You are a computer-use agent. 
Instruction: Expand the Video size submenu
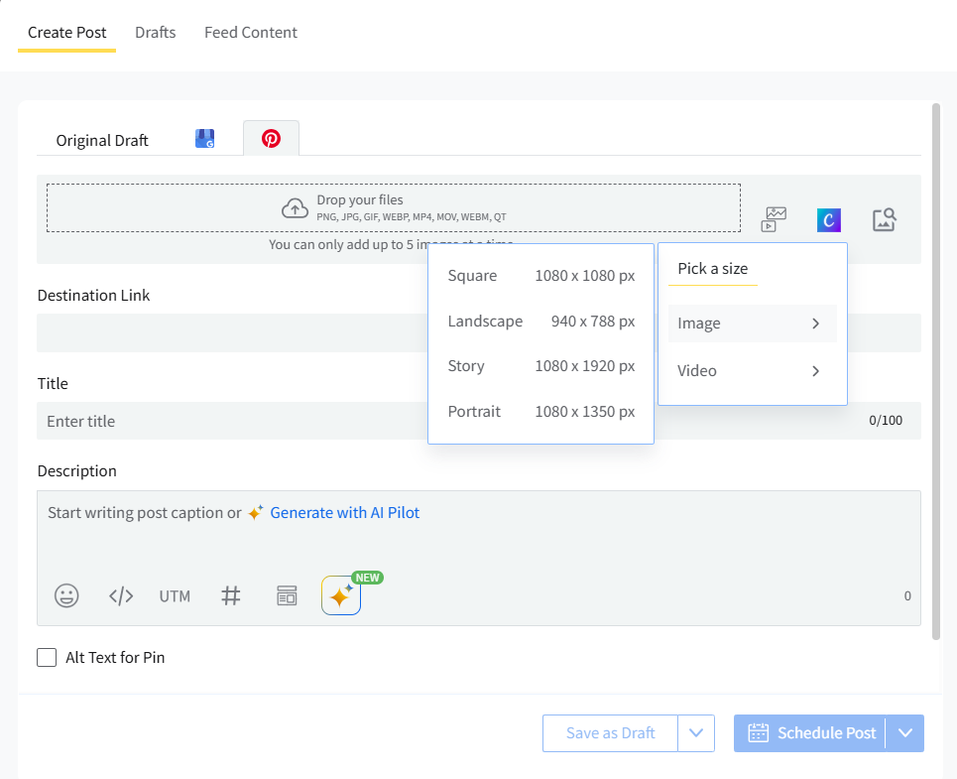pyautogui.click(x=752, y=371)
